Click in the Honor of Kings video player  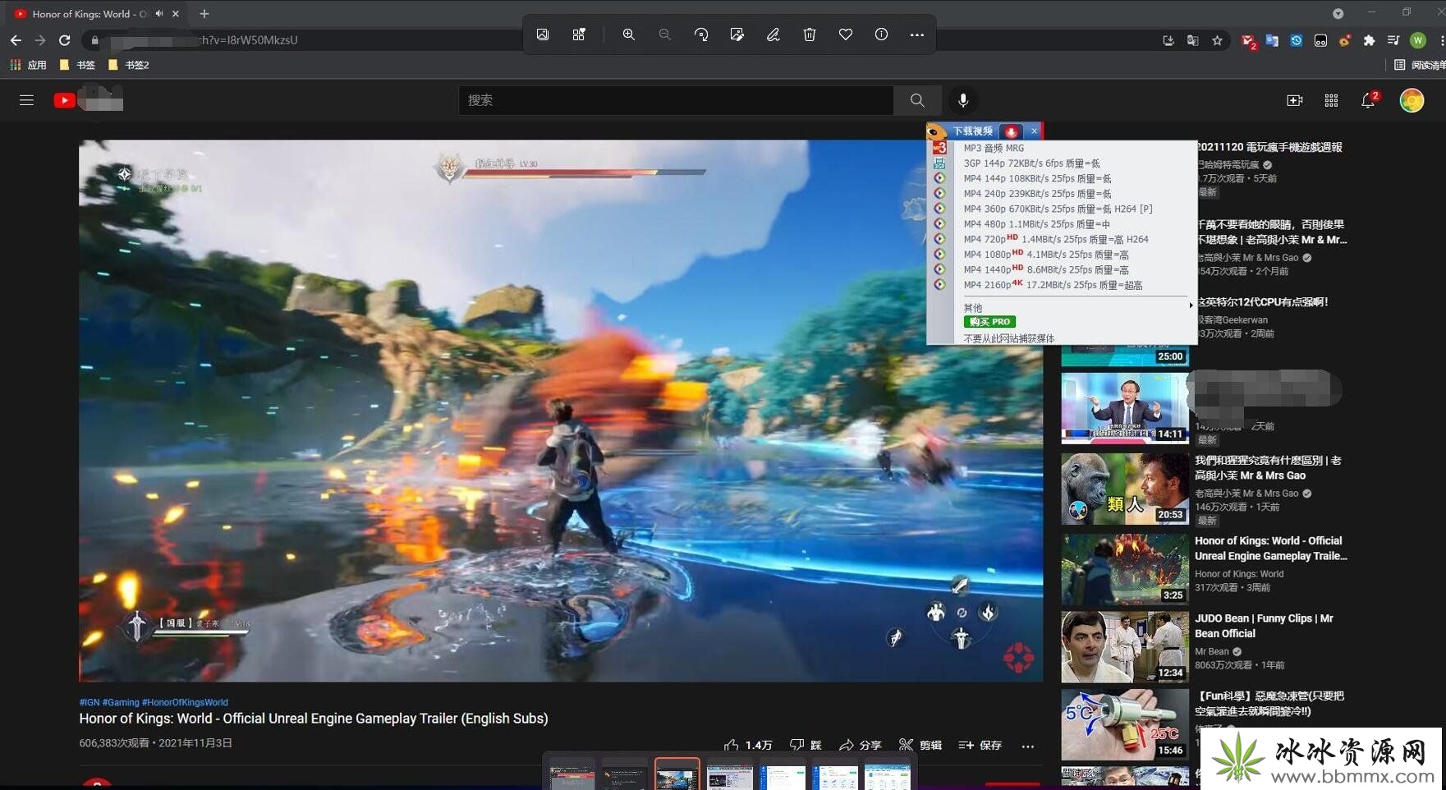[x=561, y=411]
